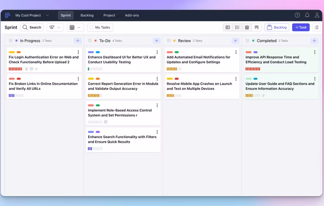Open the My Cool Project dropdown
The width and height of the screenshot is (324, 206).
[x=32, y=15]
